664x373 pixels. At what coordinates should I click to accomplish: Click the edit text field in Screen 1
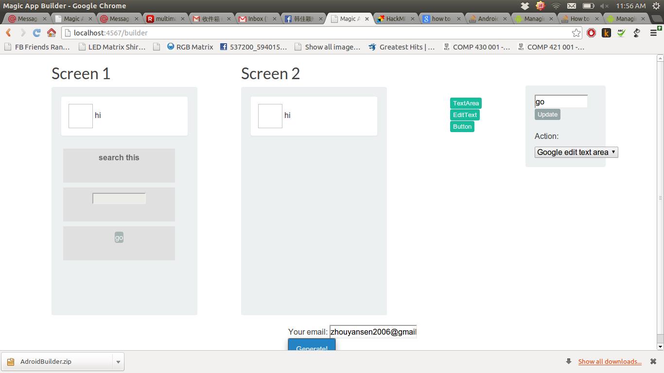click(x=119, y=199)
